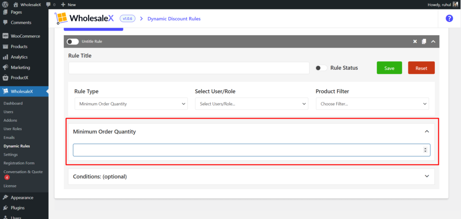Click the delete rule X icon

(x=415, y=41)
